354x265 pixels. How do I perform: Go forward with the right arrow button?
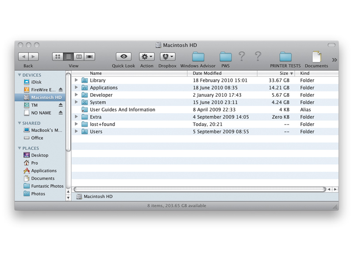(x=34, y=57)
